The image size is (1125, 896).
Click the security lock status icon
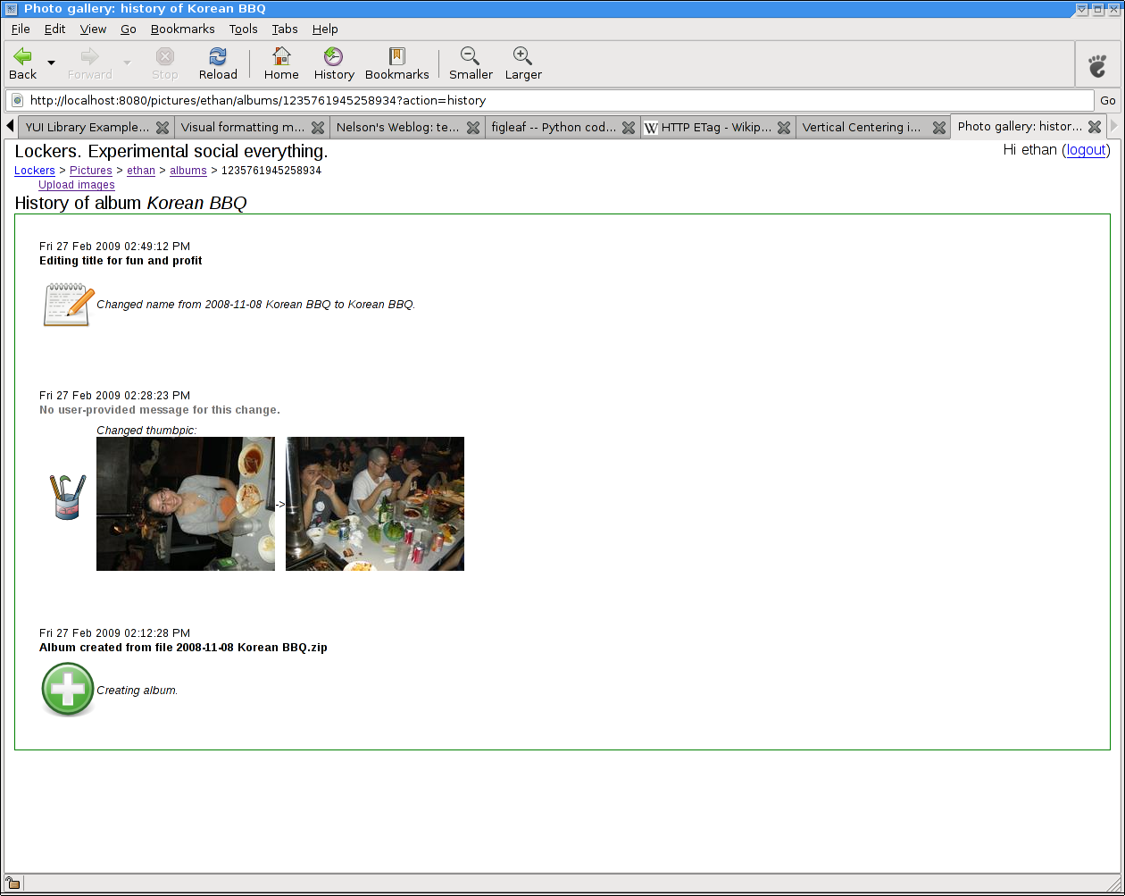[x=13, y=883]
